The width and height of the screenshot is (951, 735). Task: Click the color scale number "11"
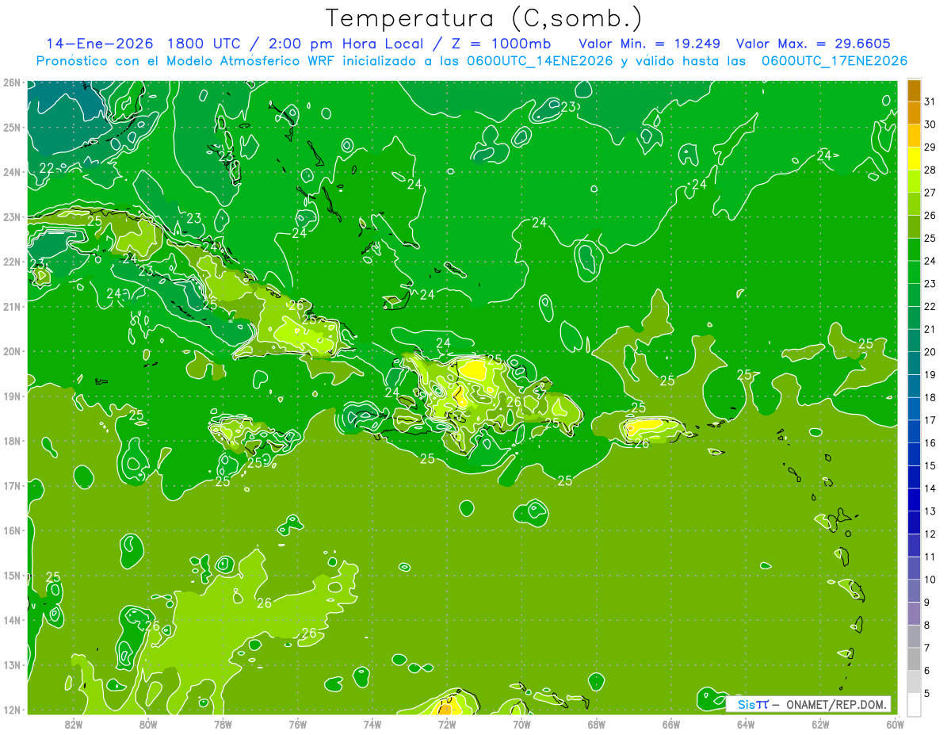pos(930,557)
